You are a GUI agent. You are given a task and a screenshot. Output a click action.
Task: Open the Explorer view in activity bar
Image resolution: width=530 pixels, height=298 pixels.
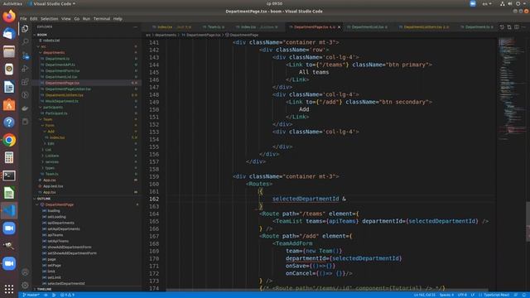pyautogui.click(x=25, y=29)
